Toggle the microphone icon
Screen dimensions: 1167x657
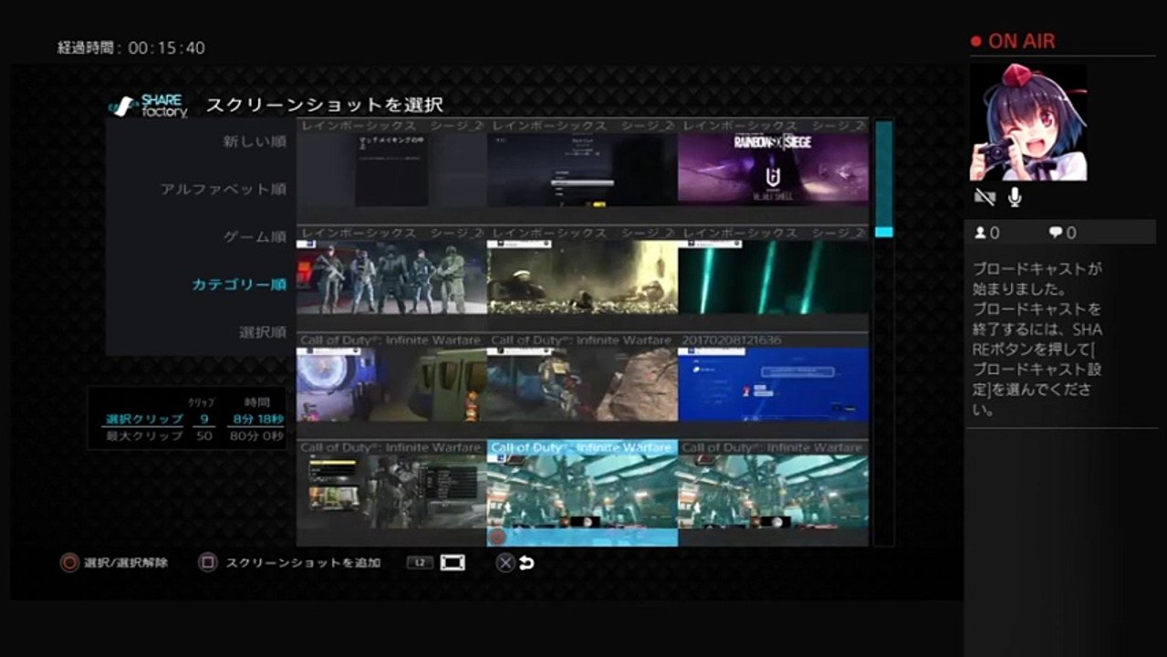click(1014, 197)
